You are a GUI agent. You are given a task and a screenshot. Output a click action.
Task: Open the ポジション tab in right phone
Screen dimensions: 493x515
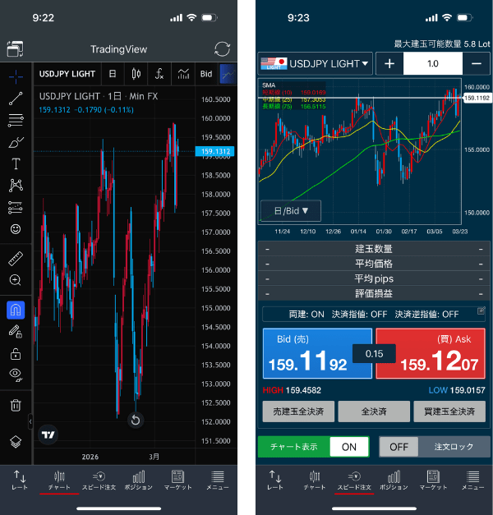click(x=394, y=481)
